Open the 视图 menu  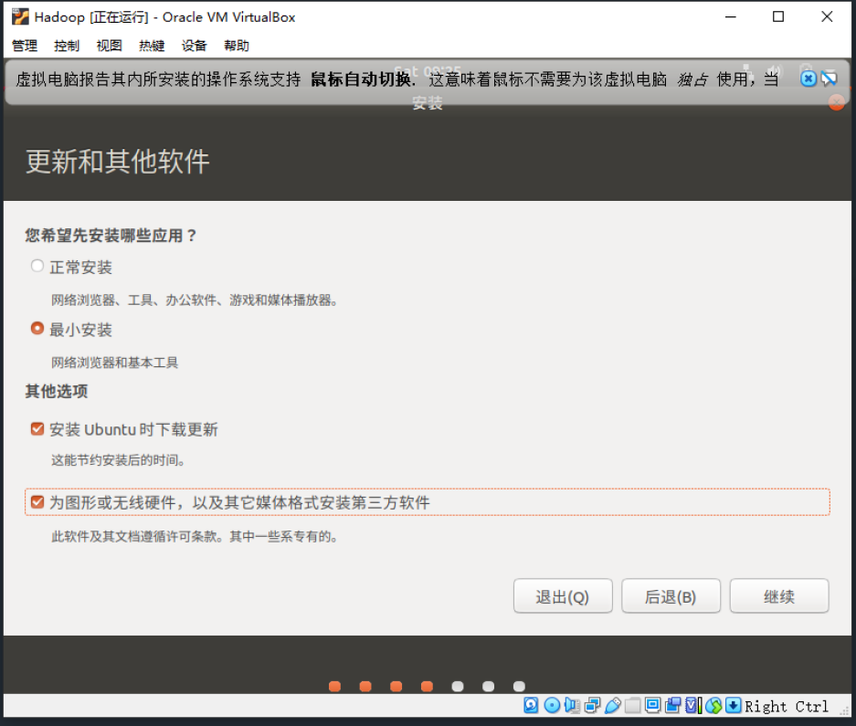click(x=110, y=46)
